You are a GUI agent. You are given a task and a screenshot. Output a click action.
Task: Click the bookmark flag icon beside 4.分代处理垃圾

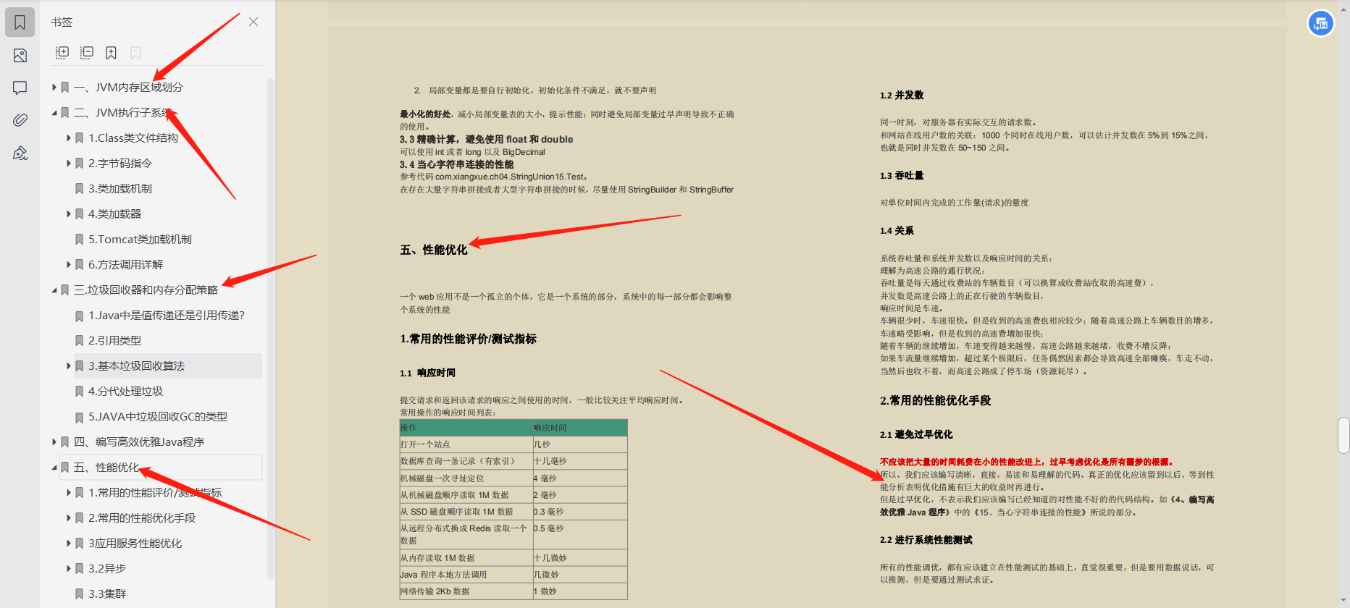point(80,392)
